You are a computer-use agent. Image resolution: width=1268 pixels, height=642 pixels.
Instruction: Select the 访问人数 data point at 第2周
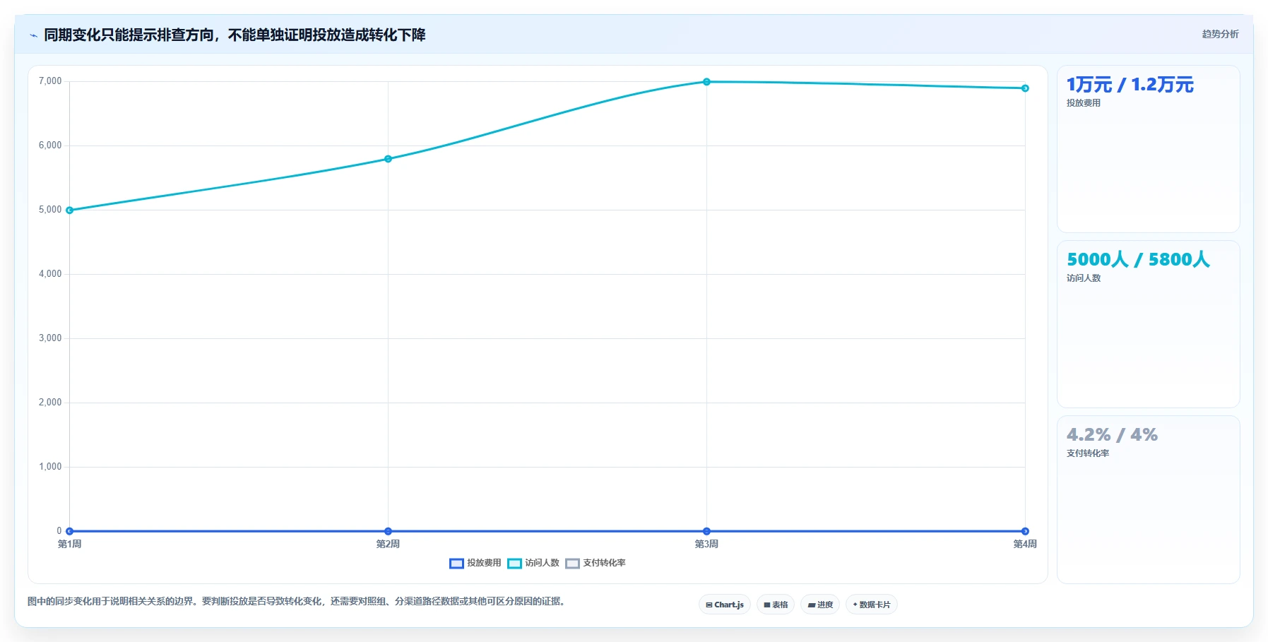pyautogui.click(x=388, y=159)
